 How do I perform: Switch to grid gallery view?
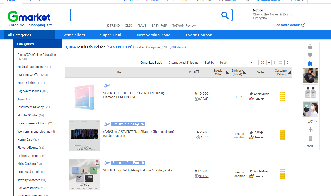[x=281, y=63]
